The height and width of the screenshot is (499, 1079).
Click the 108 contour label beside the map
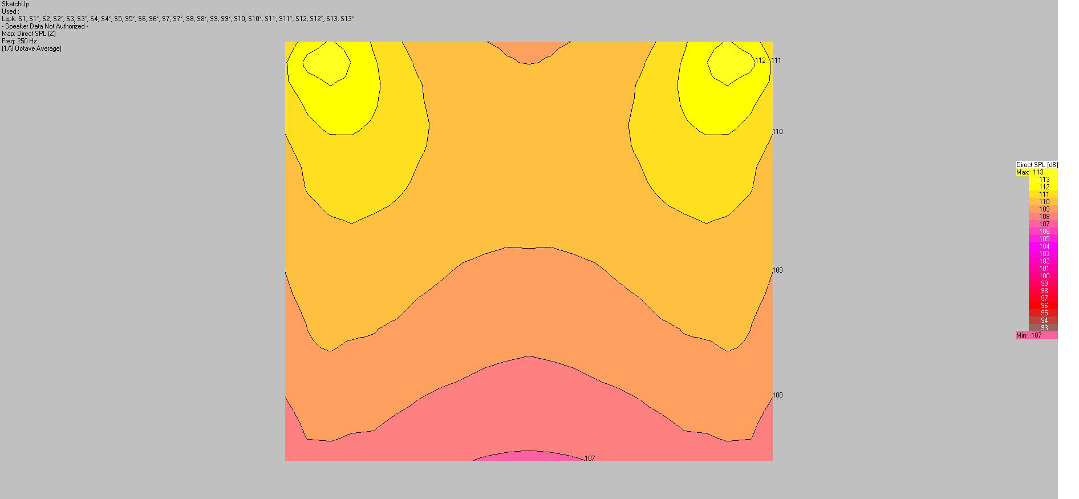pyautogui.click(x=777, y=395)
